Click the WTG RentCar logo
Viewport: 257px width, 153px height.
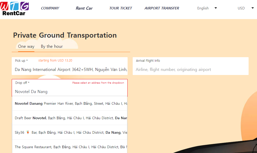coord(15,8)
